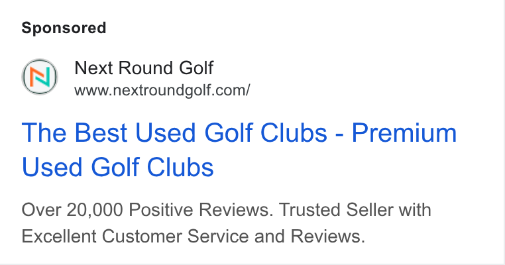Click the word Round in site name

click(x=146, y=68)
